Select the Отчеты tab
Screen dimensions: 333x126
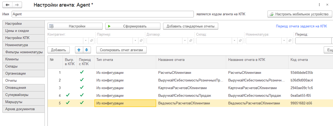(x=23, y=81)
